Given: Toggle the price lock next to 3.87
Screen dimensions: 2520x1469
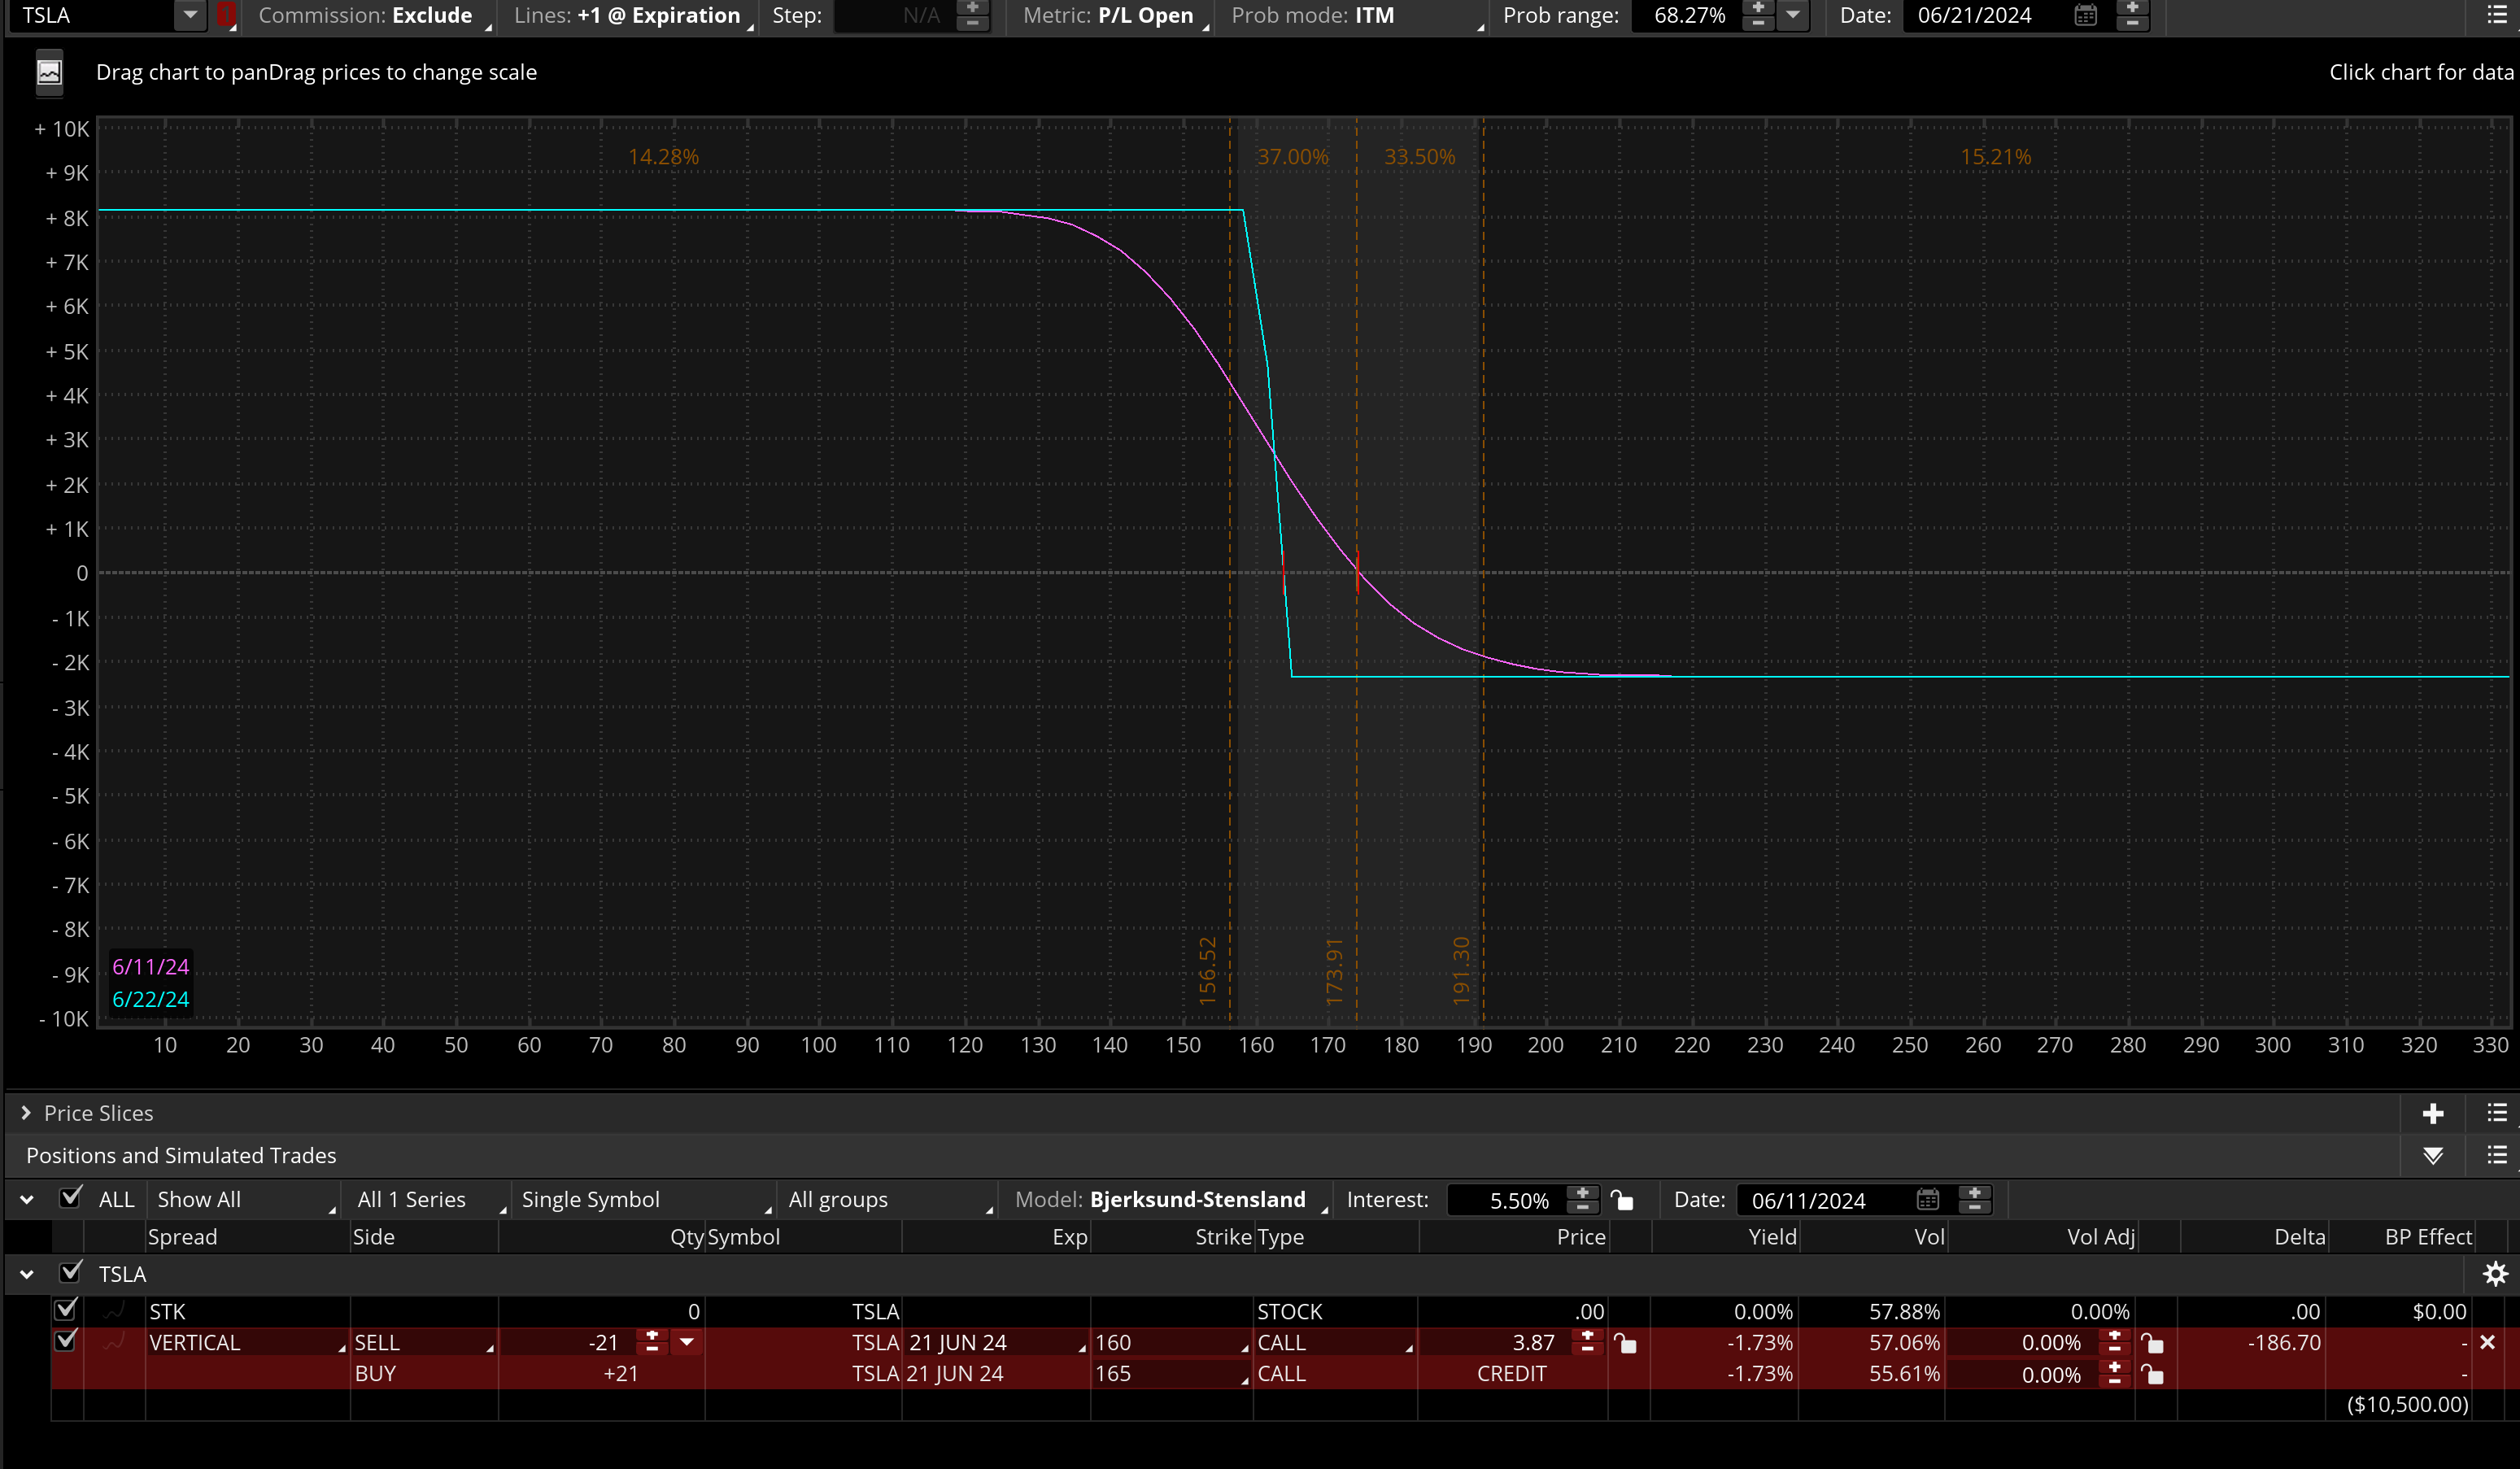Looking at the screenshot, I should (1626, 1343).
